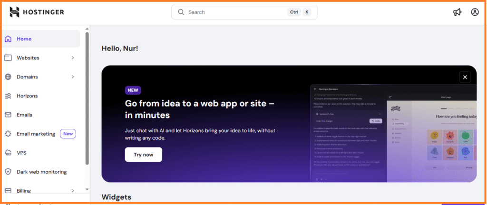The image size is (487, 205).
Task: Click the Dark web monitoring shield icon
Action: tap(8, 172)
